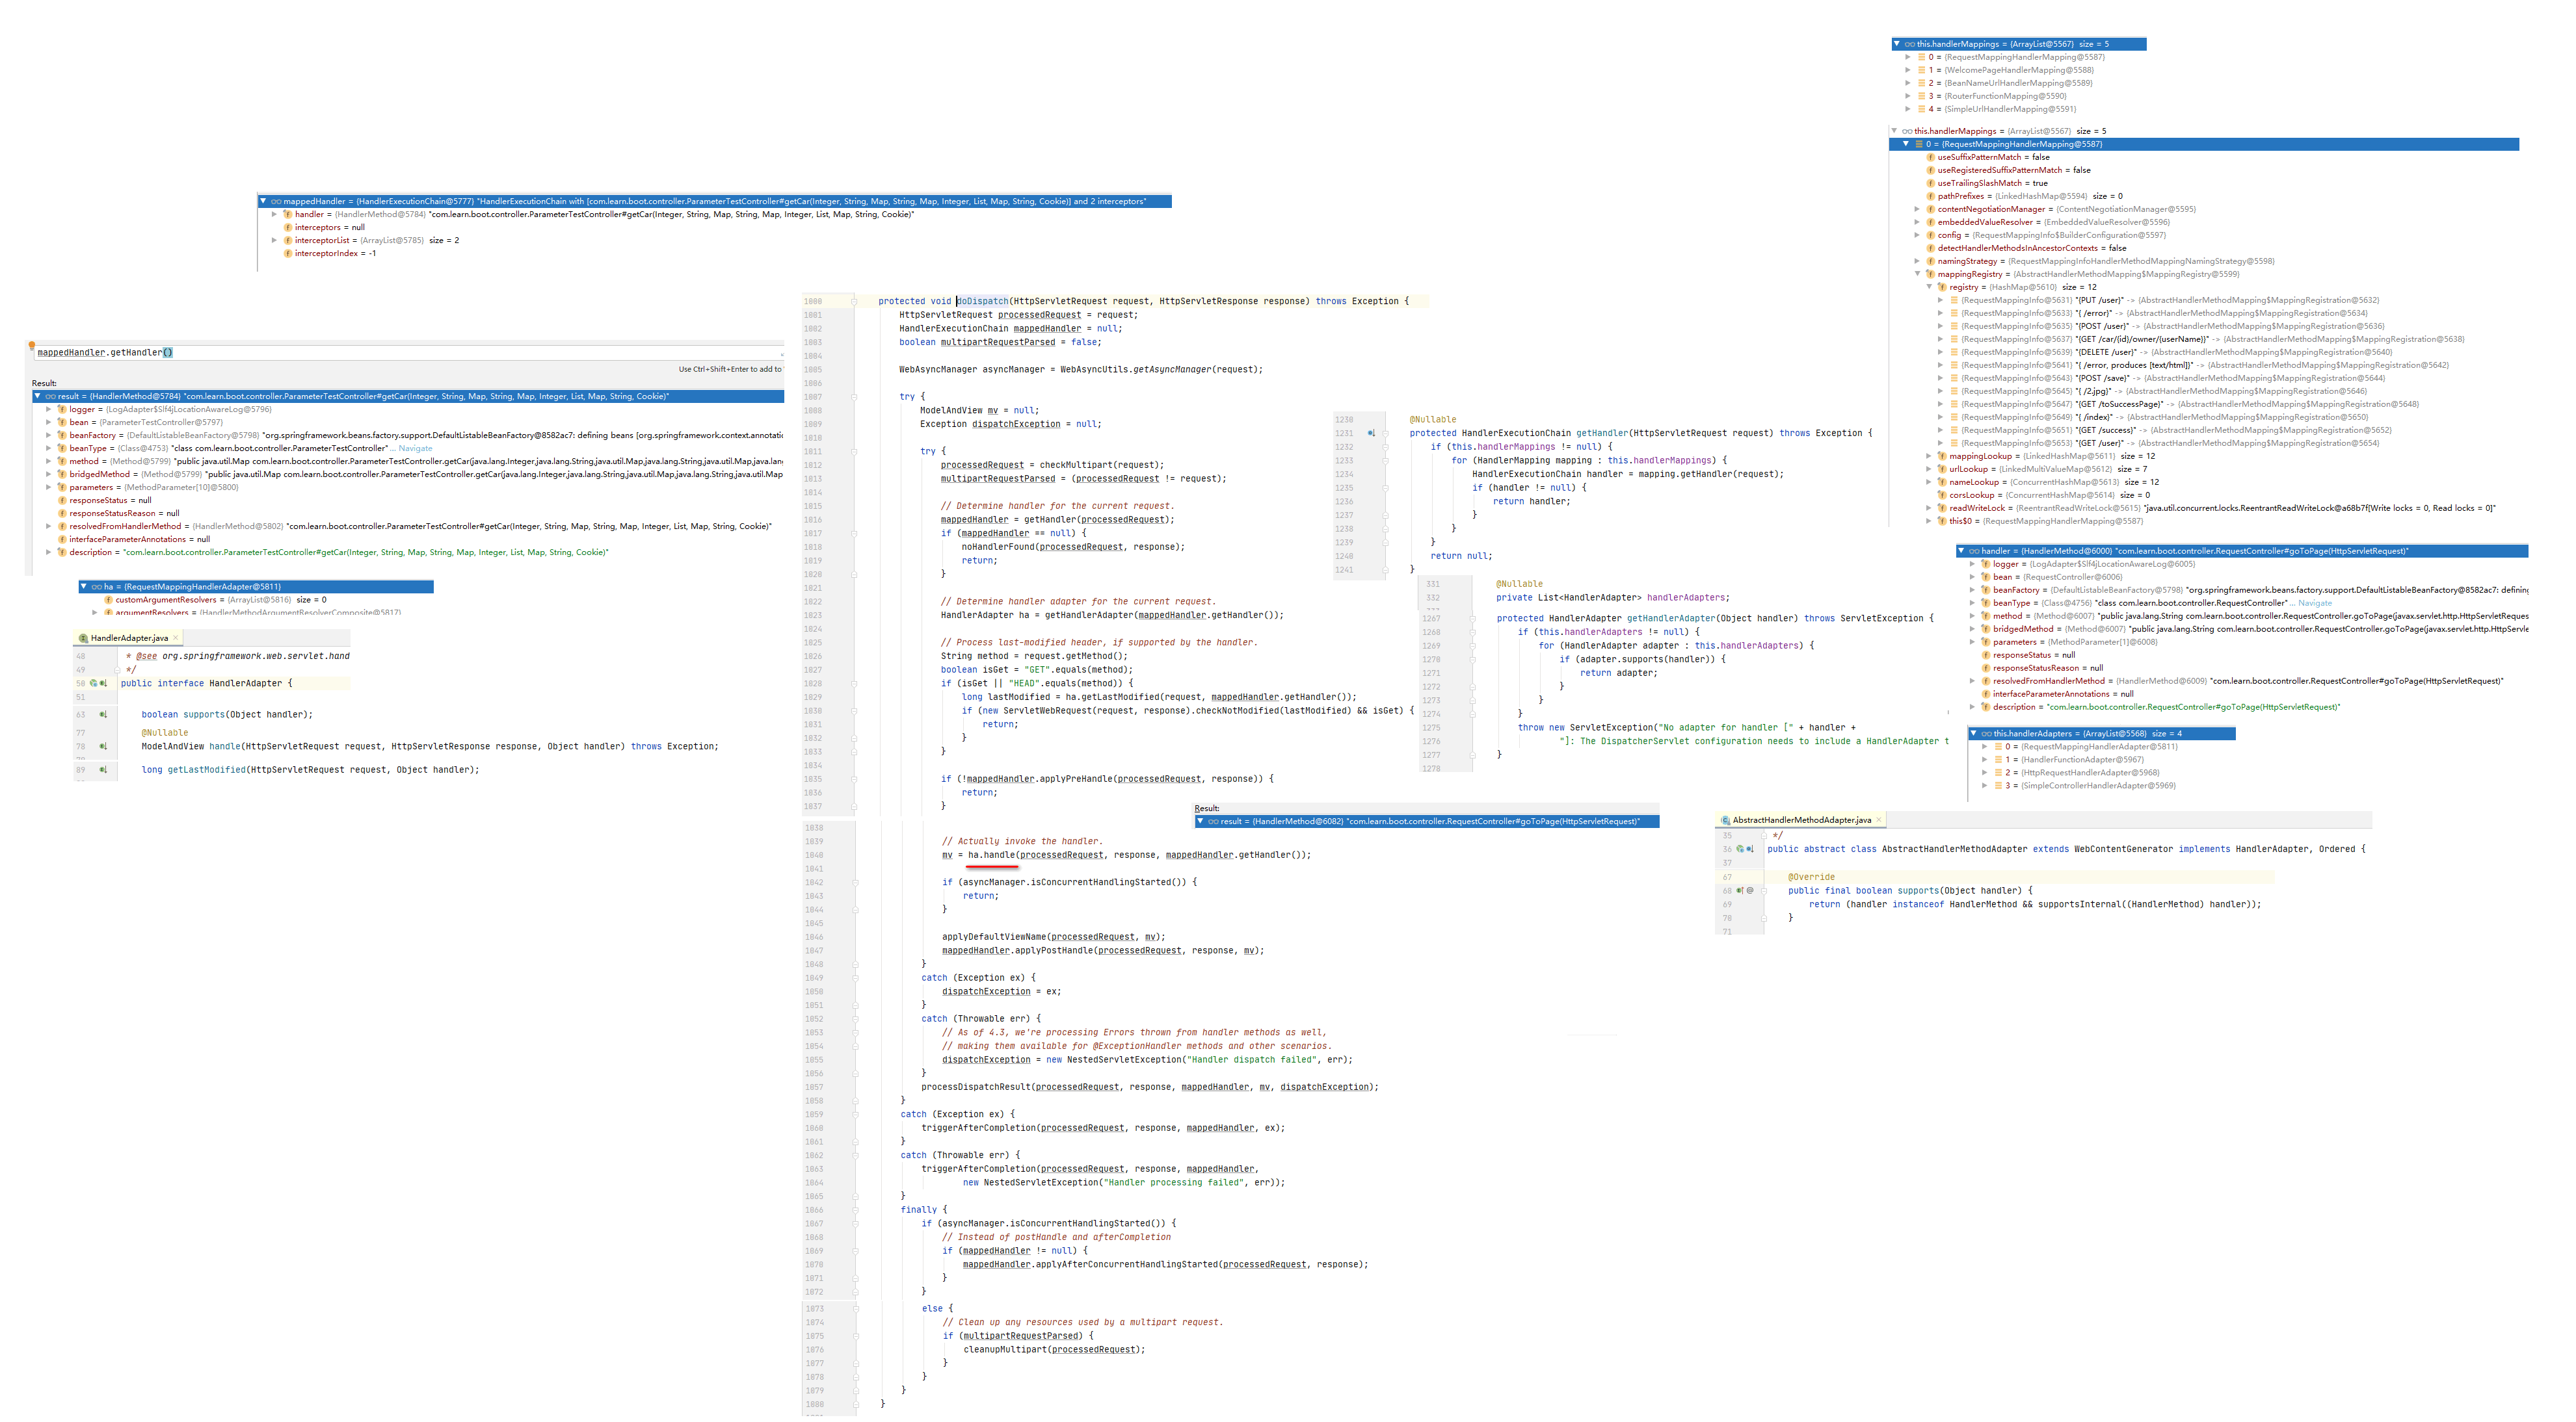
Task: Click Navigate link for RequestController beanType
Action: point(2314,602)
